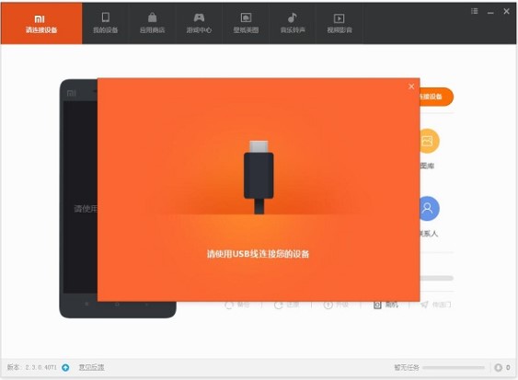The width and height of the screenshot is (518, 380).
Task: Switch to the 游戏中心 game center tab
Action: (199, 23)
